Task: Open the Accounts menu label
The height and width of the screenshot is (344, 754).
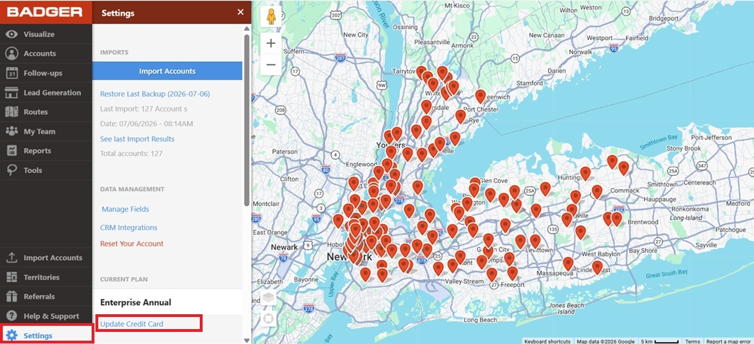Action: tap(40, 53)
